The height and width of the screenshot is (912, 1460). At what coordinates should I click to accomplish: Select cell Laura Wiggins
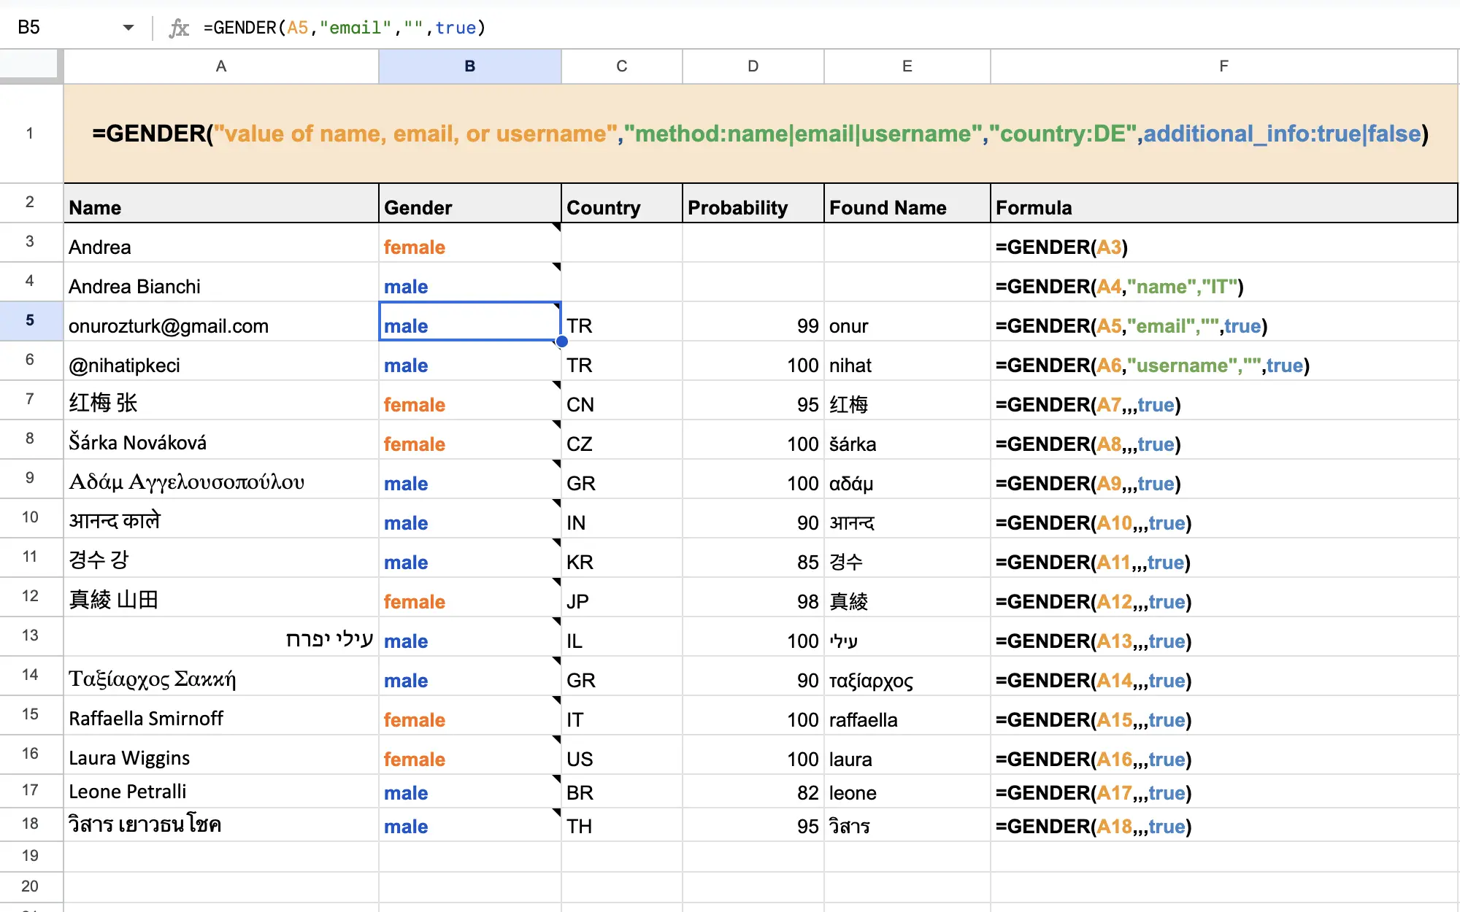221,755
